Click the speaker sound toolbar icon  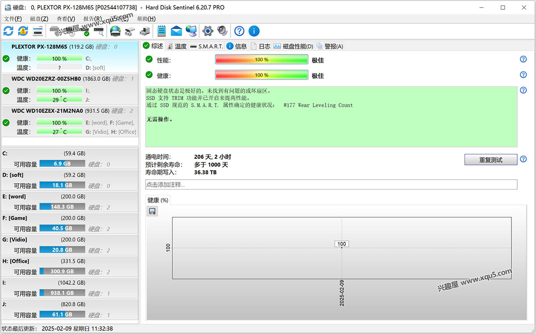222,31
